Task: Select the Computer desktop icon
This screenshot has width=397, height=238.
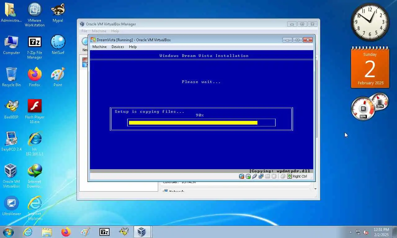Action: 11,45
